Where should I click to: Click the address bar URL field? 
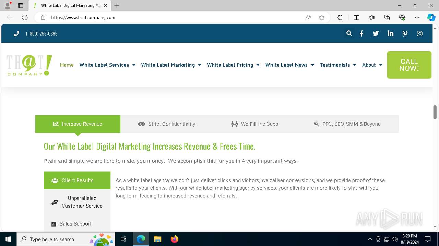pos(177,17)
